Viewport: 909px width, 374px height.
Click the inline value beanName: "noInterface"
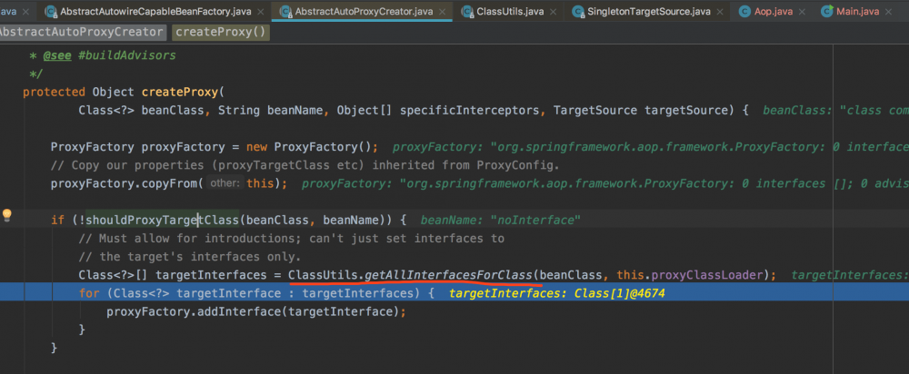tap(500, 220)
